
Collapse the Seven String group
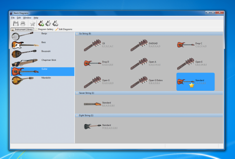pyautogui.click(x=77, y=93)
